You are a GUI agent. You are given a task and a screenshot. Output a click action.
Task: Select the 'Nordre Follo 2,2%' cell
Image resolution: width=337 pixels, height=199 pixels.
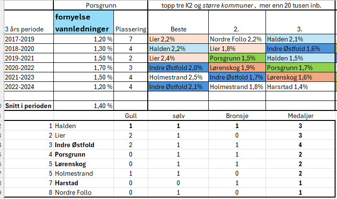(236, 39)
